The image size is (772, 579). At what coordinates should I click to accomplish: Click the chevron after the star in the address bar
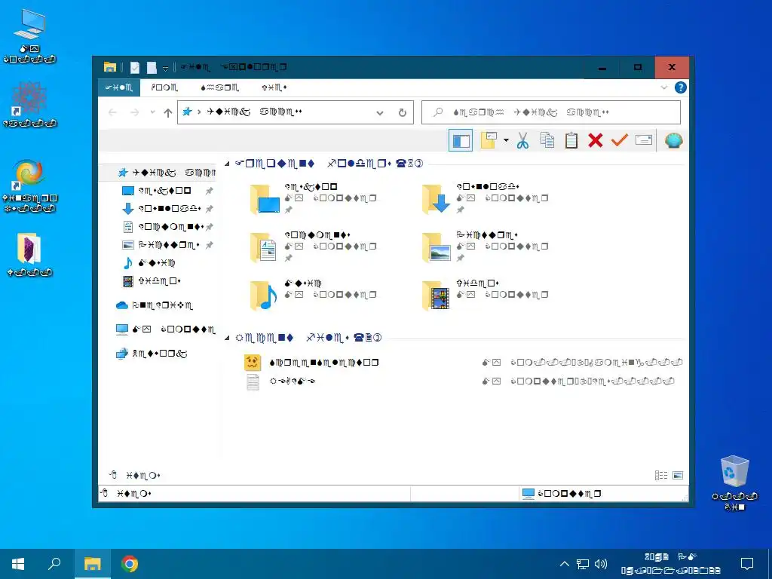199,112
